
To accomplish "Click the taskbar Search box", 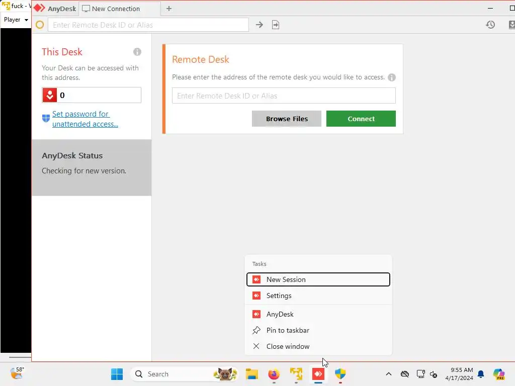I will tap(184, 374).
